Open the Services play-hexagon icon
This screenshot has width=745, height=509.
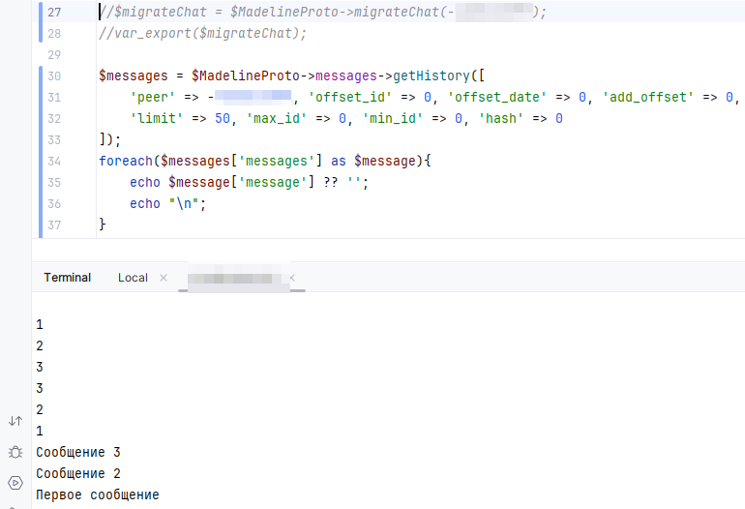15,483
